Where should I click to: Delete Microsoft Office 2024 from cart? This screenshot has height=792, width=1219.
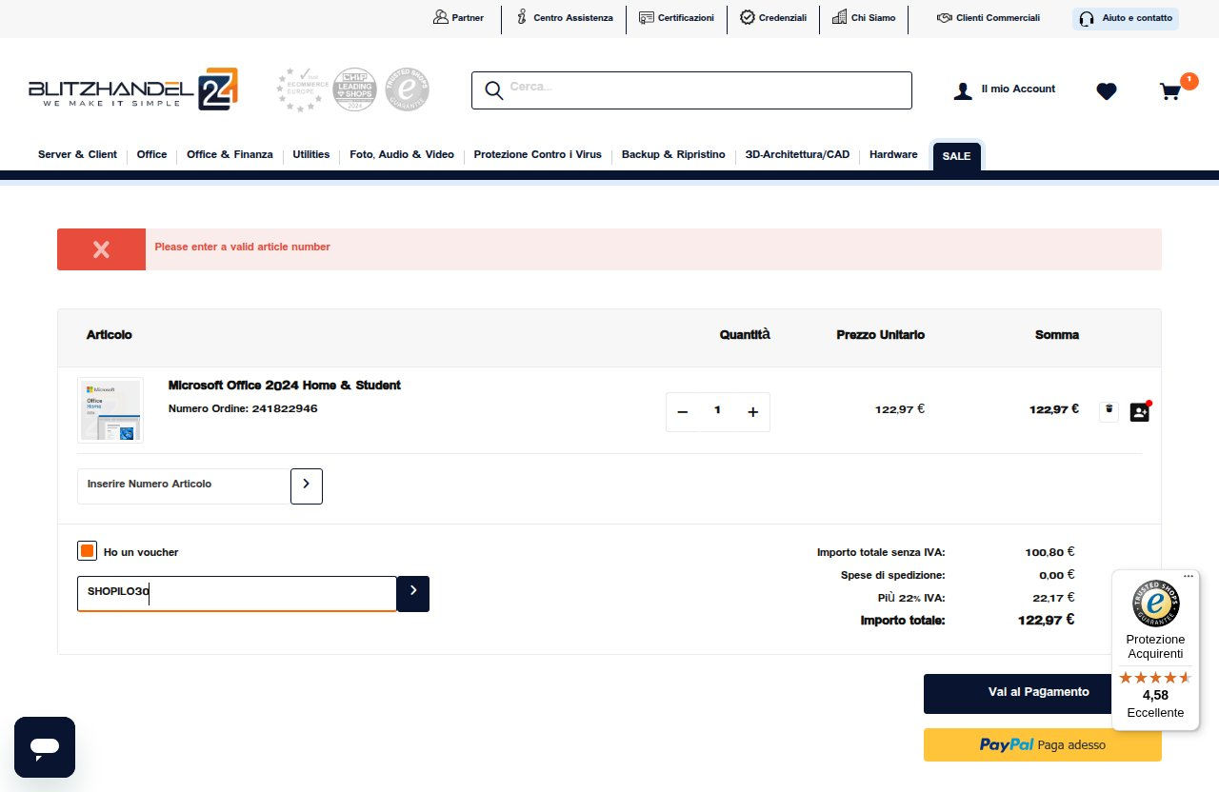pos(1109,410)
